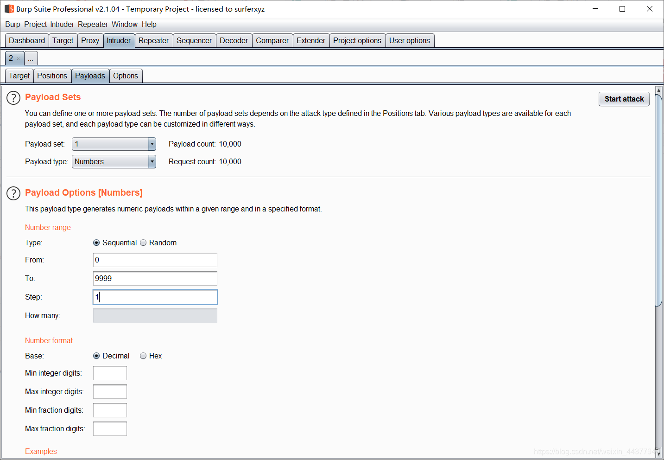Click the Number range label

click(x=48, y=227)
